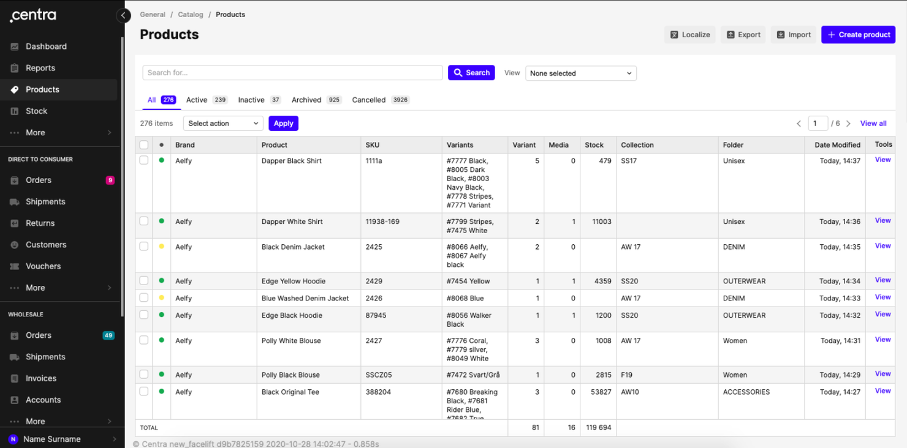
Task: Collapse the sidebar with the arrow button
Action: click(x=123, y=15)
